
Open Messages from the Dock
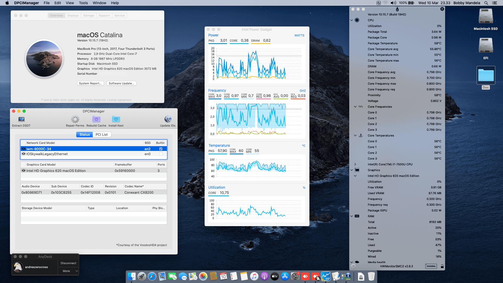coord(183,276)
